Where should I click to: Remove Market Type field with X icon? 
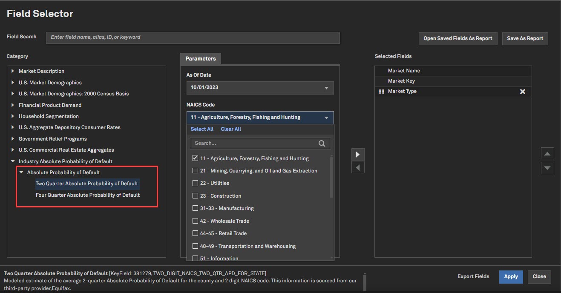click(522, 92)
